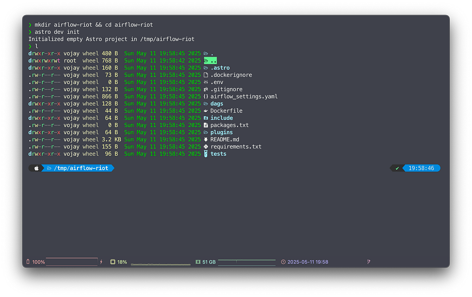Click the folder icon in prompt path segment
The height and width of the screenshot is (297, 472).
tap(49, 168)
